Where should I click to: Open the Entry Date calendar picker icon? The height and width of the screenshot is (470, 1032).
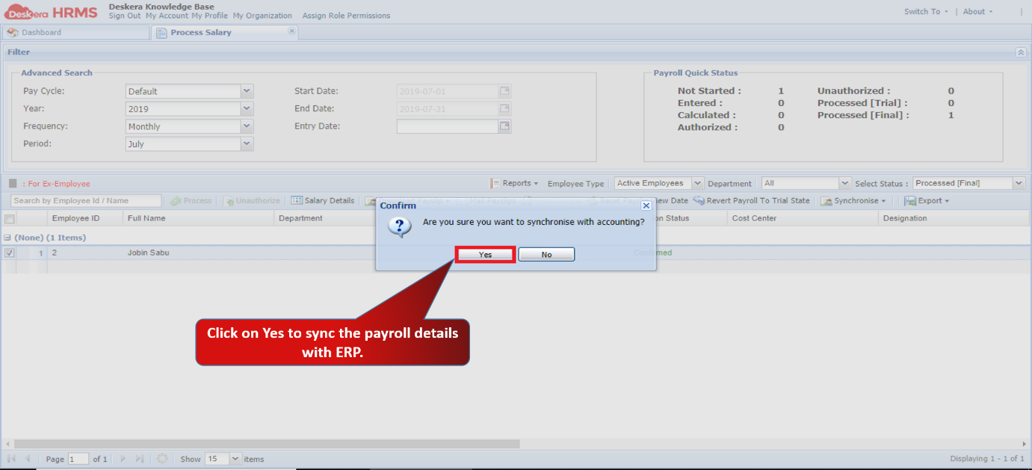(505, 126)
